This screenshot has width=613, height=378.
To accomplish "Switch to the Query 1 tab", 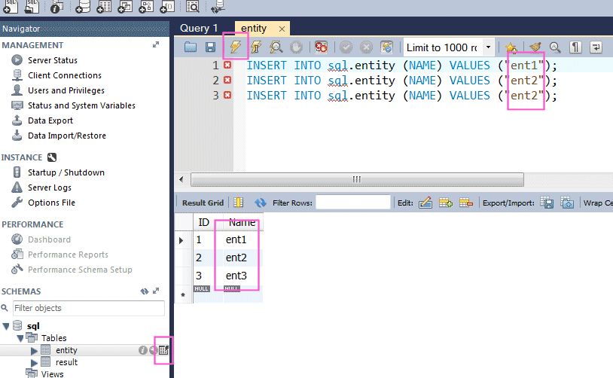I will pos(200,29).
